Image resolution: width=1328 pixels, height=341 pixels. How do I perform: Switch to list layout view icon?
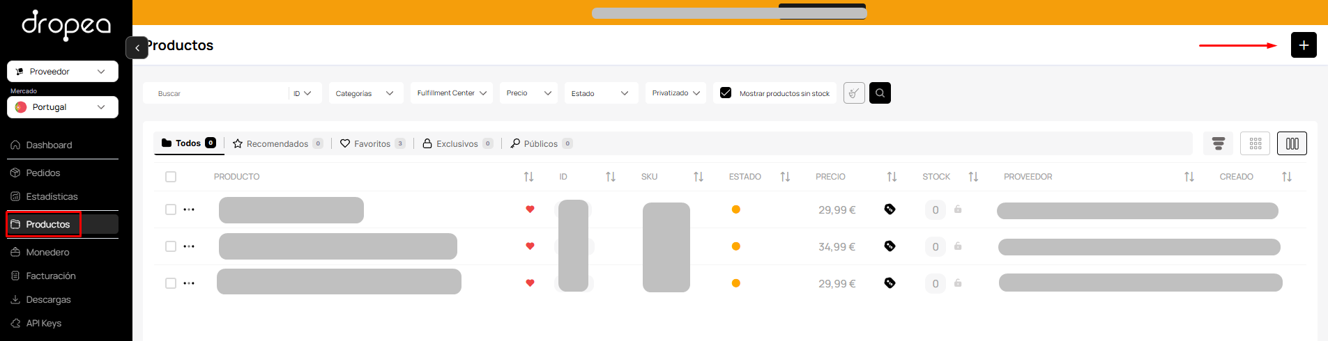click(x=1218, y=143)
